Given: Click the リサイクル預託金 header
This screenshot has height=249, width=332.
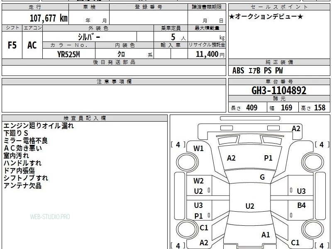Looking at the screenshot, I should pyautogui.click(x=207, y=45).
